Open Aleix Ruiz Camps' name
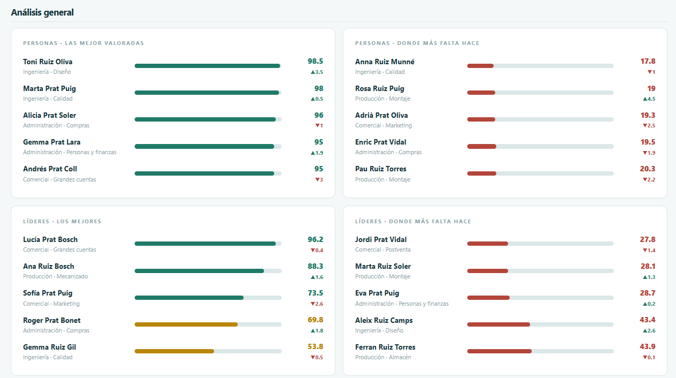This screenshot has width=676, height=378. [x=384, y=320]
